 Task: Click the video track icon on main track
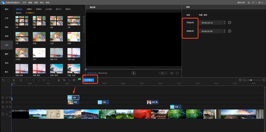[3, 114]
